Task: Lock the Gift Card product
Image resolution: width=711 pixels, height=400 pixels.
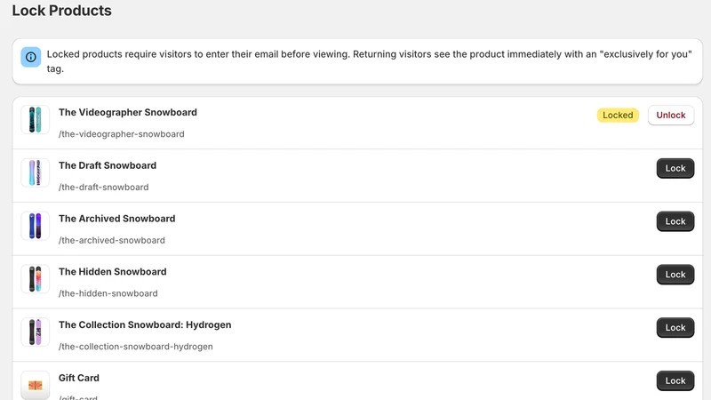Action: coord(675,380)
